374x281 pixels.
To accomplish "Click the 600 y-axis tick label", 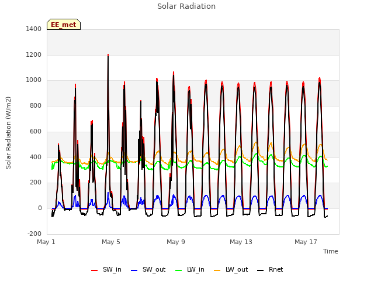I will pyautogui.click(x=36, y=131).
